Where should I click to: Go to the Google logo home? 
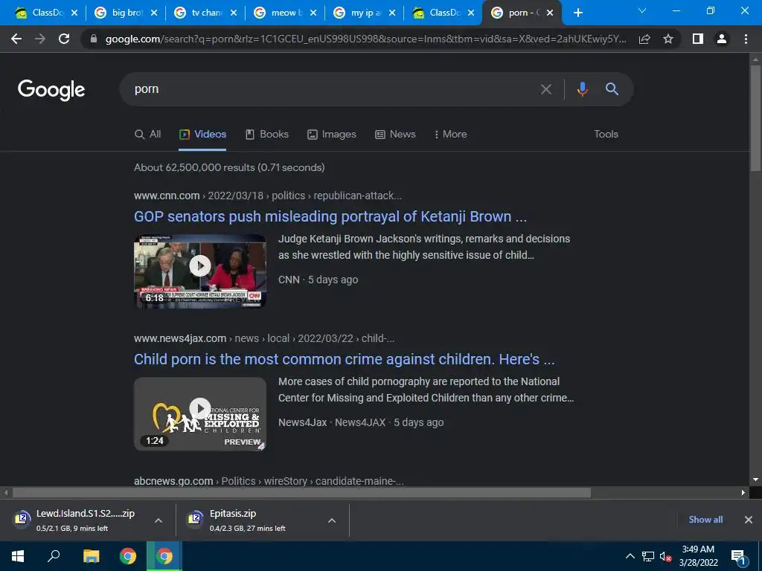coord(51,90)
